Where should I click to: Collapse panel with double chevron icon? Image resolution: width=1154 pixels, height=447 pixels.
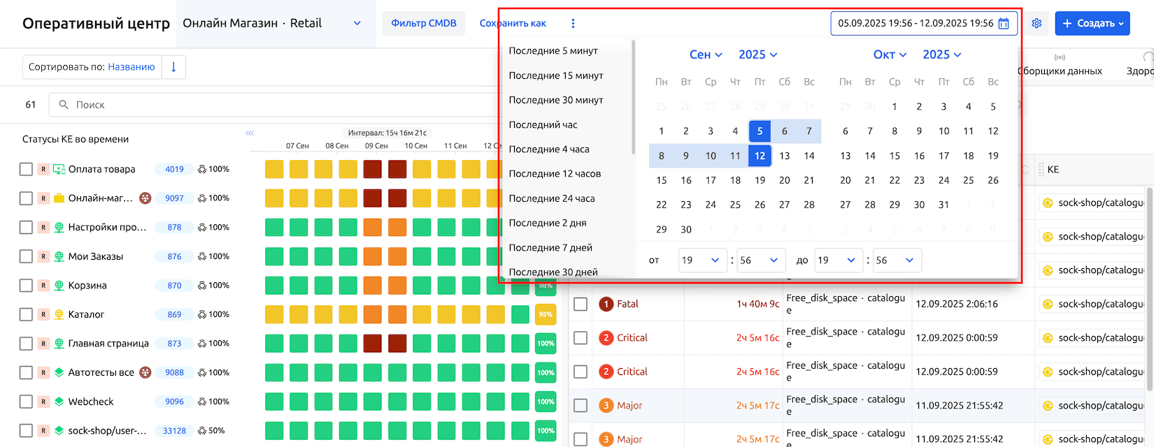pyautogui.click(x=250, y=133)
